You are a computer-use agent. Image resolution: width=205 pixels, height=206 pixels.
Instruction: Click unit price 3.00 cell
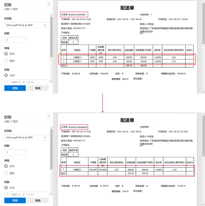115,57
